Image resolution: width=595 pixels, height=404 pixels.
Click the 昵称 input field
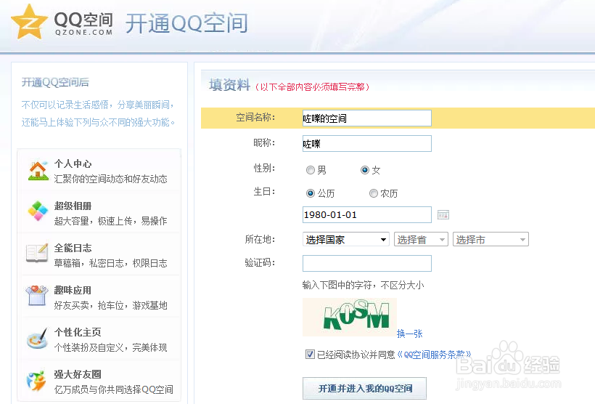(367, 144)
